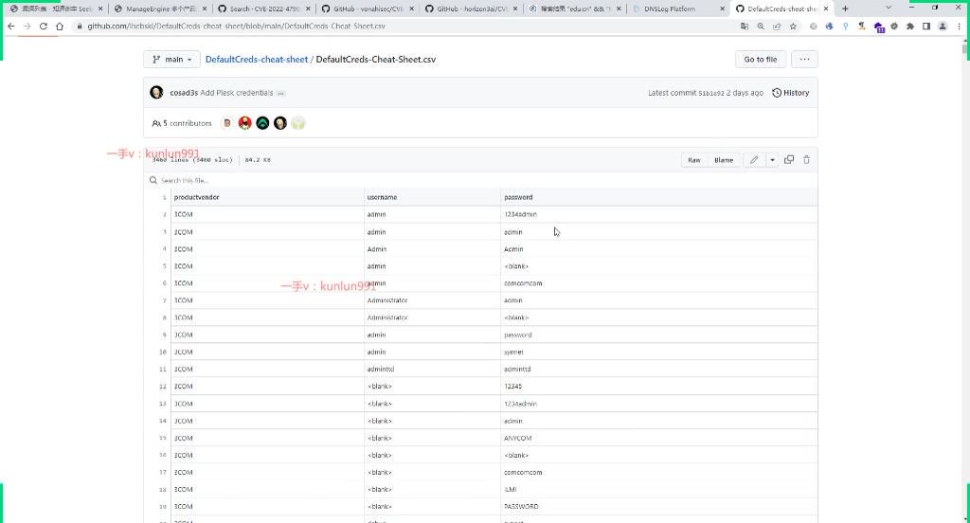This screenshot has height=523, width=970.
Task: Select line number 7
Action: 165,300
